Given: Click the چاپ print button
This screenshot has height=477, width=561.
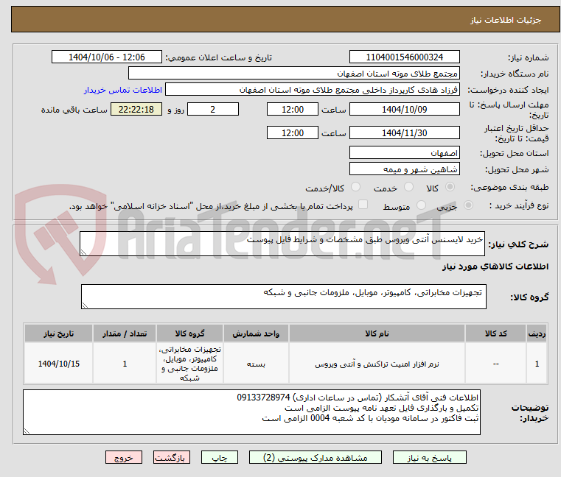Looking at the screenshot, I should pyautogui.click(x=220, y=457).
